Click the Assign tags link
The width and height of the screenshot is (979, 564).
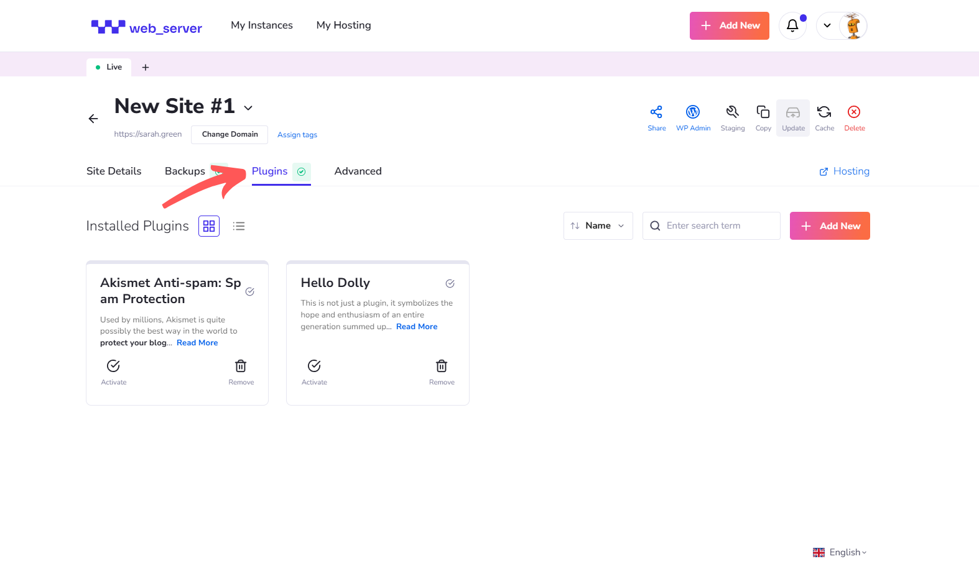click(297, 135)
